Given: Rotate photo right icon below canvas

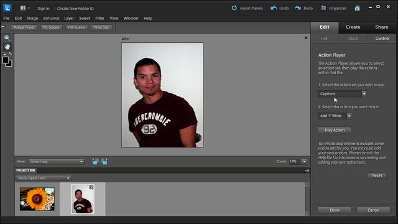Looking at the screenshot, I should (x=104, y=162).
